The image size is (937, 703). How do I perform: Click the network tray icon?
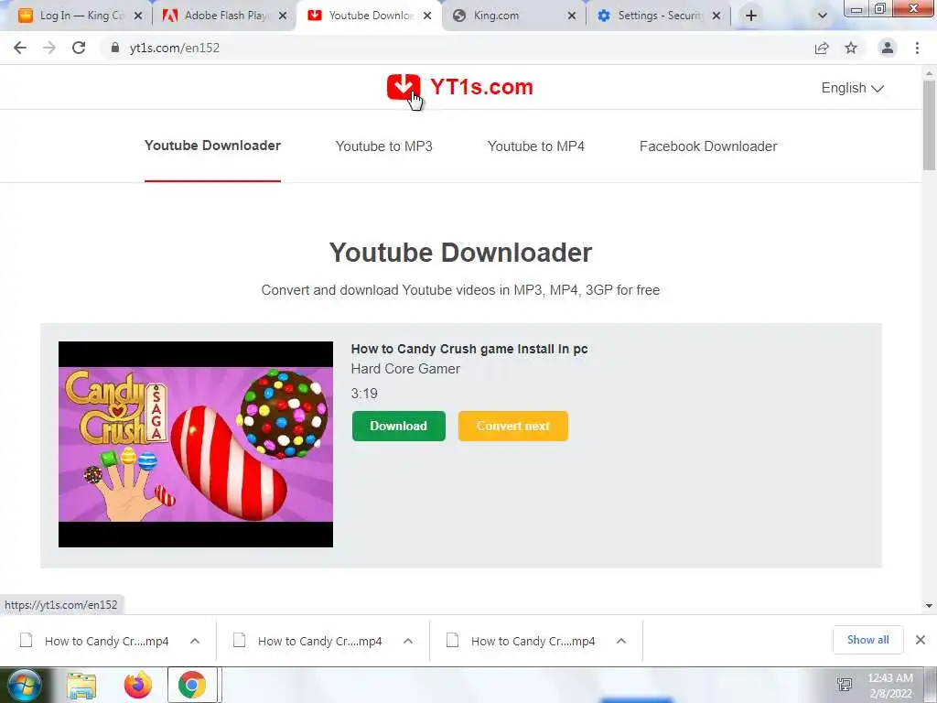coord(845,684)
